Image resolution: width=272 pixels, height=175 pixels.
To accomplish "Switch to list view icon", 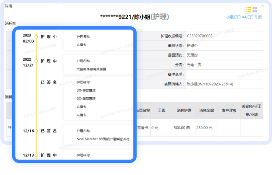I will [249, 9].
